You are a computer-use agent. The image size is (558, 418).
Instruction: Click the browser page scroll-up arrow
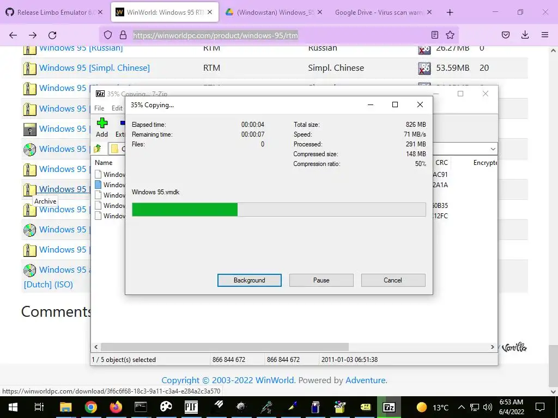(x=553, y=51)
